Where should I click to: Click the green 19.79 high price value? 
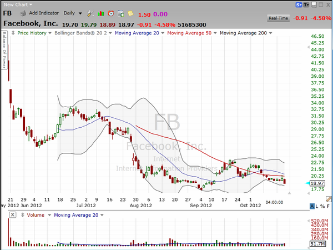tap(89, 25)
